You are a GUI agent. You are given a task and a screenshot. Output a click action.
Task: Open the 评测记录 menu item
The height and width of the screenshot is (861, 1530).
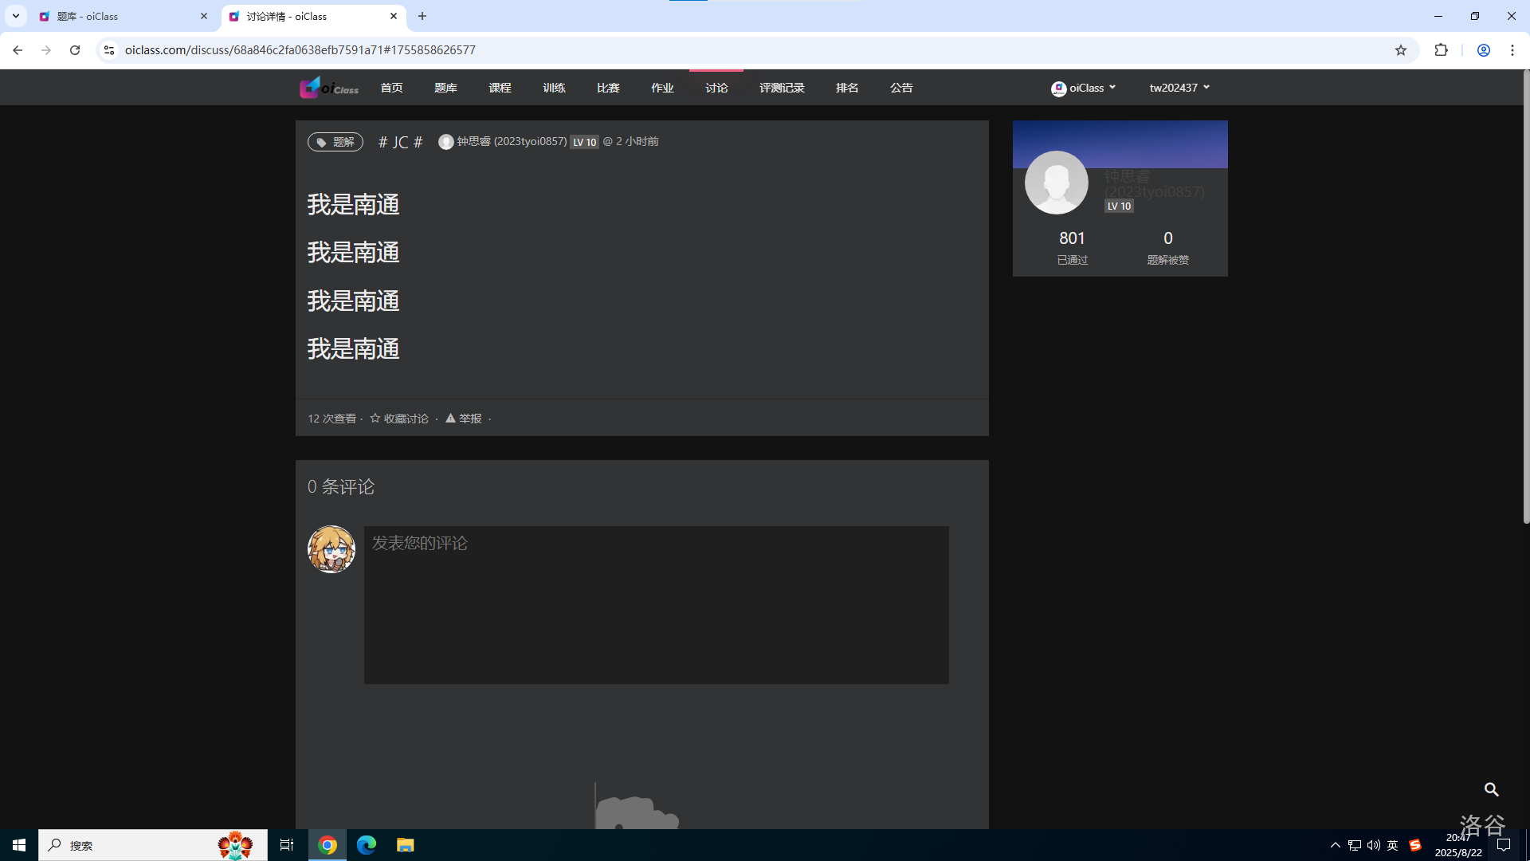point(782,88)
